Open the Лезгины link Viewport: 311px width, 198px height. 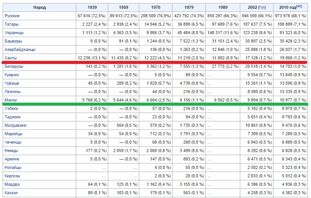pyautogui.click(x=13, y=92)
